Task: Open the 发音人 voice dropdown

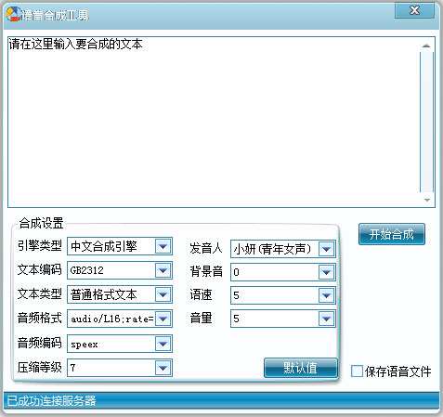Action: click(326, 249)
